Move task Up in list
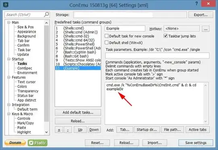This screenshot has height=150, width=218. pos(80,130)
